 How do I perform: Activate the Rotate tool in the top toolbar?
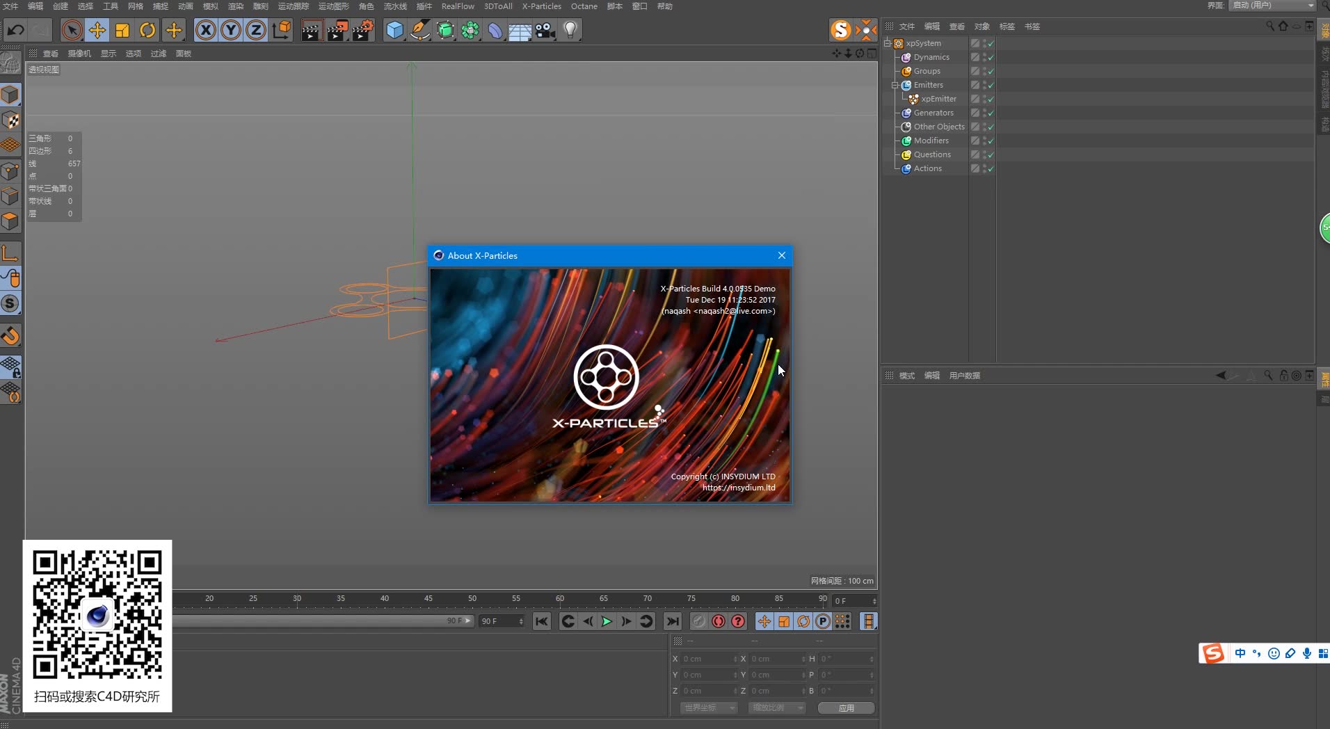(147, 30)
